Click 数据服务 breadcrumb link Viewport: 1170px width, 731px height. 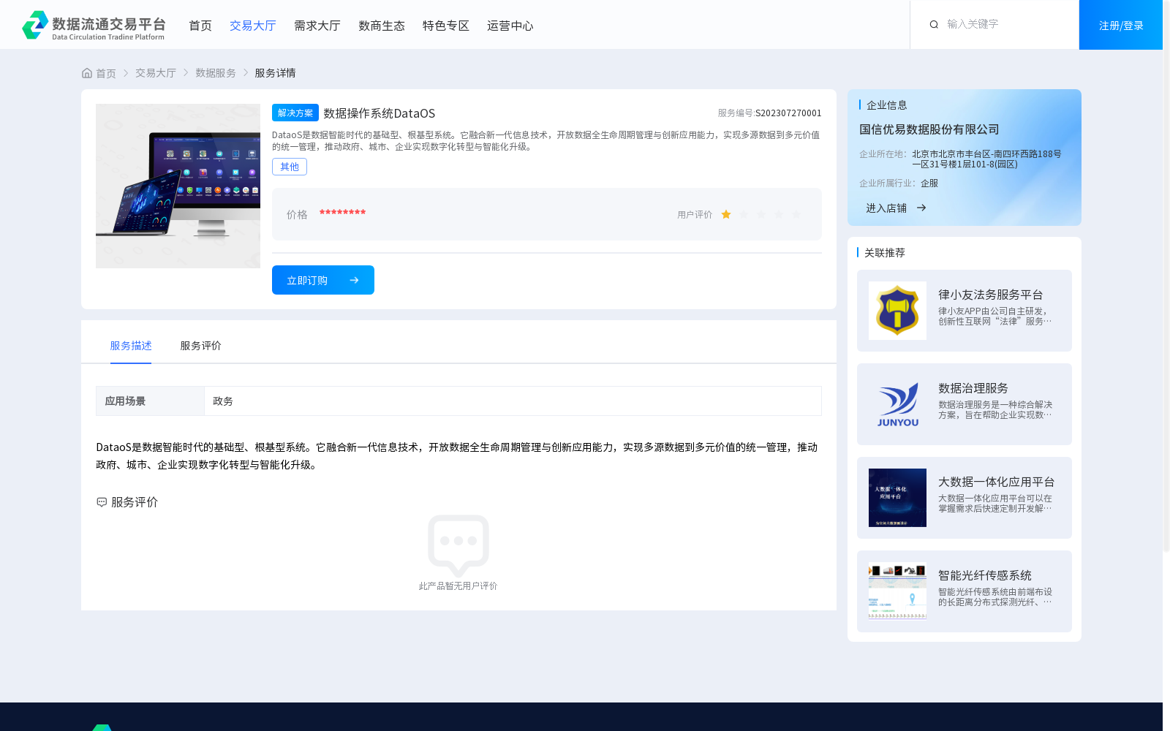point(216,73)
